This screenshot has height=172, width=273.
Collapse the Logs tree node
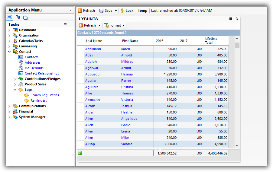pos(15,90)
